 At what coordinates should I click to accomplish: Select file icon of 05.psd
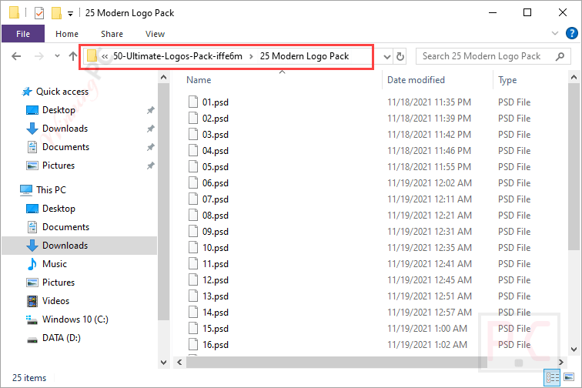click(193, 166)
